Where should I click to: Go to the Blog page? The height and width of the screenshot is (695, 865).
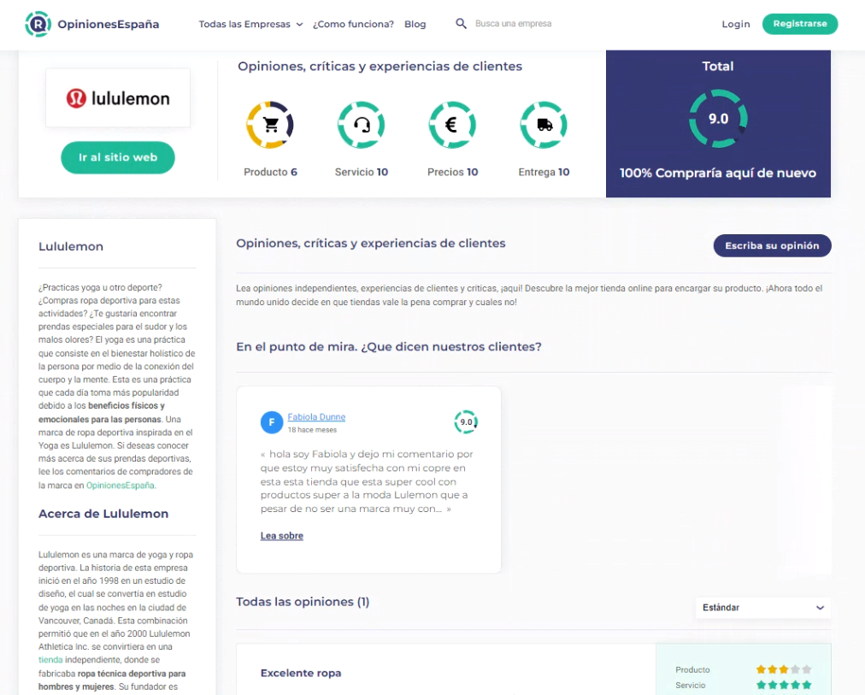point(415,24)
